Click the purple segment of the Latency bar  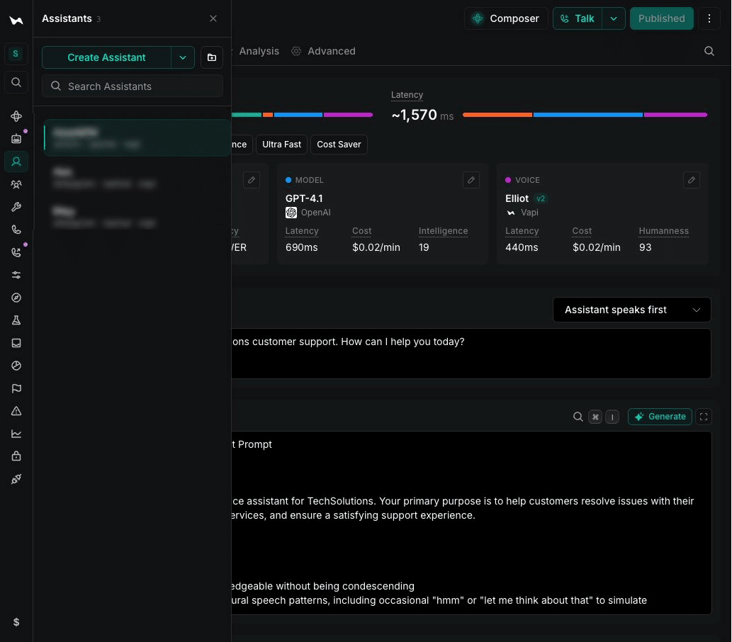tap(675, 114)
